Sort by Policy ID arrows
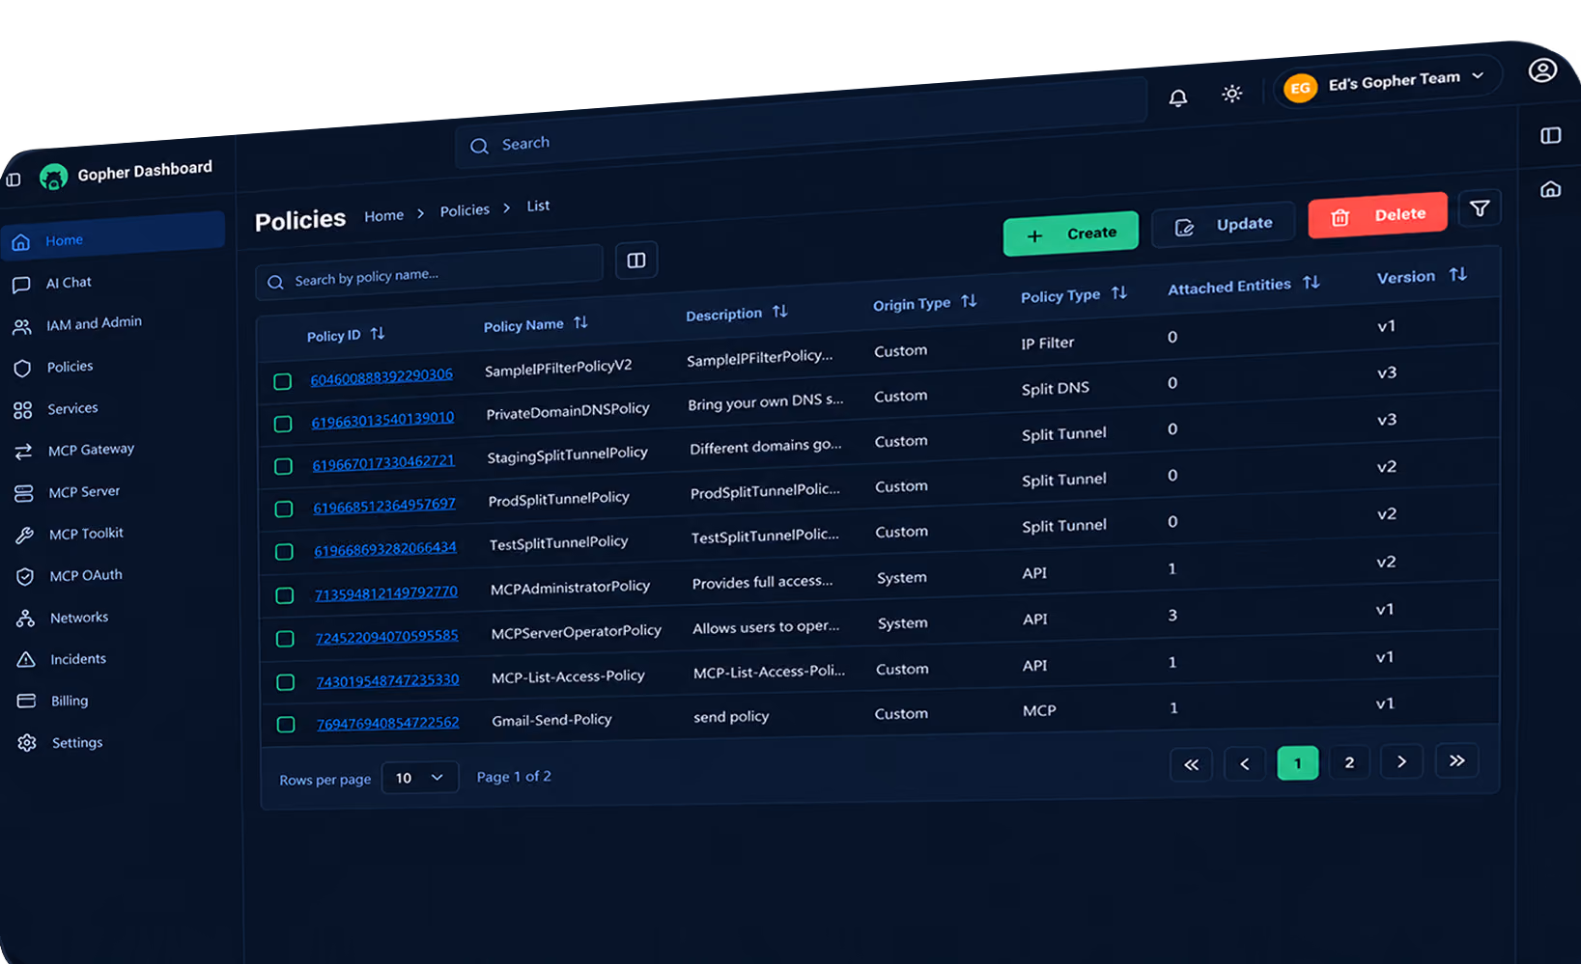Screen dimensions: 1581x964 pyautogui.click(x=378, y=333)
